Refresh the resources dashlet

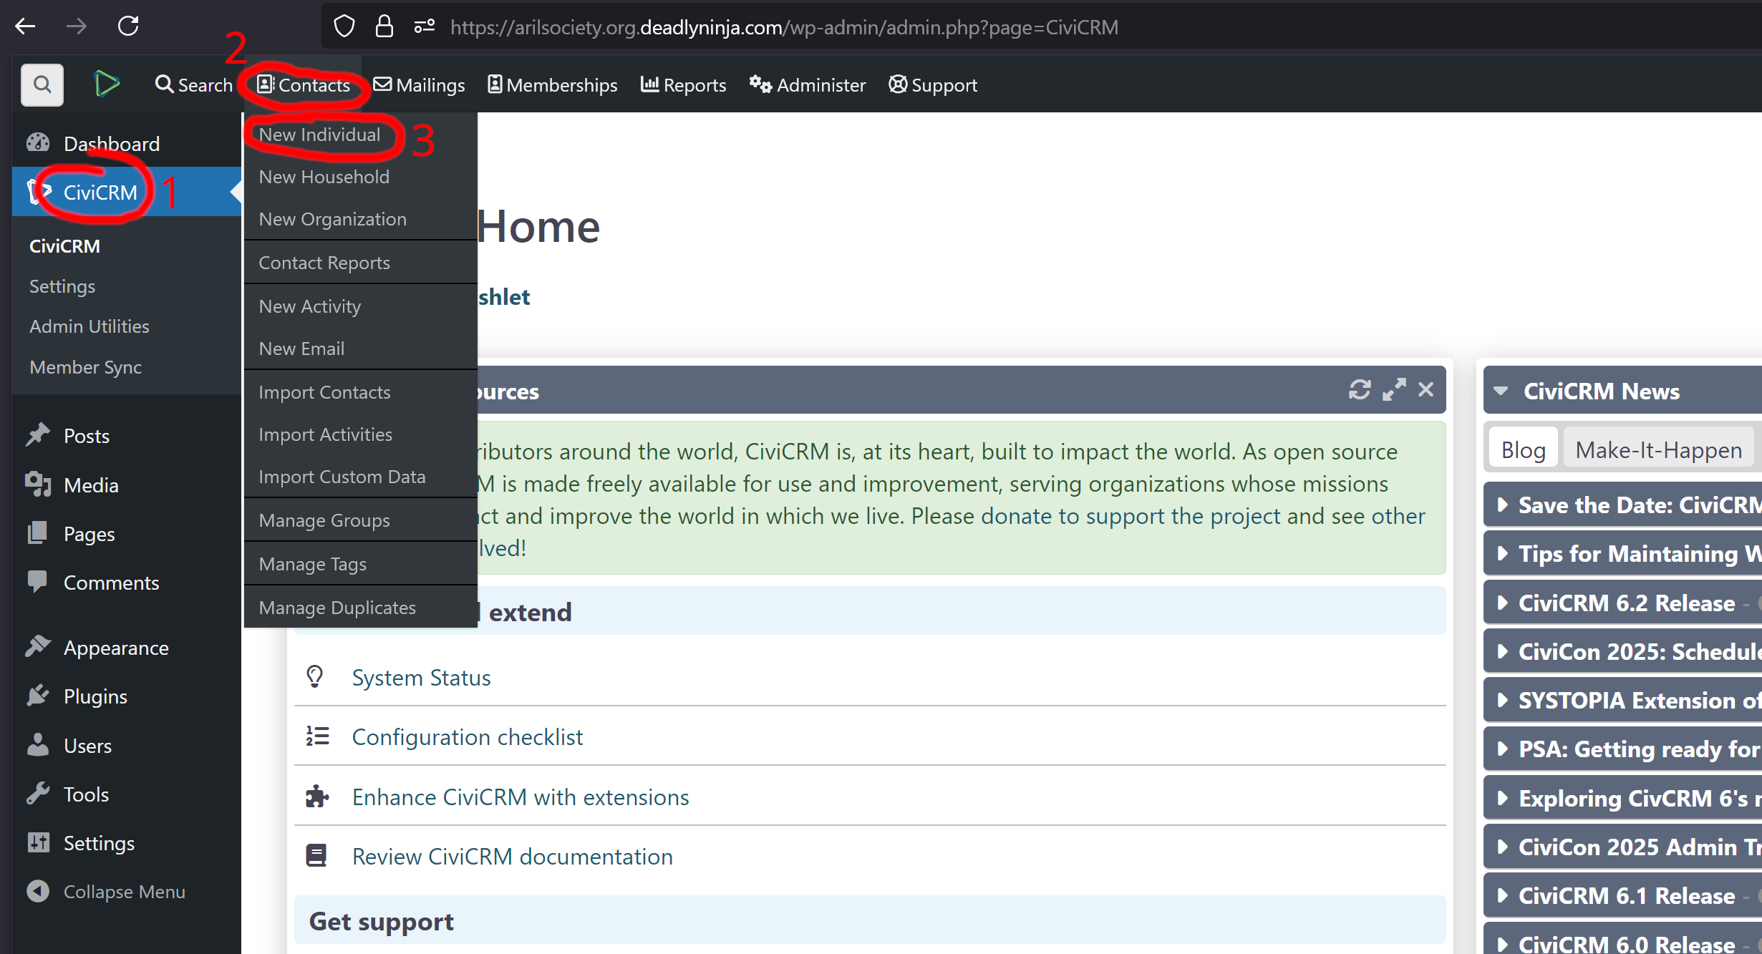click(x=1359, y=390)
